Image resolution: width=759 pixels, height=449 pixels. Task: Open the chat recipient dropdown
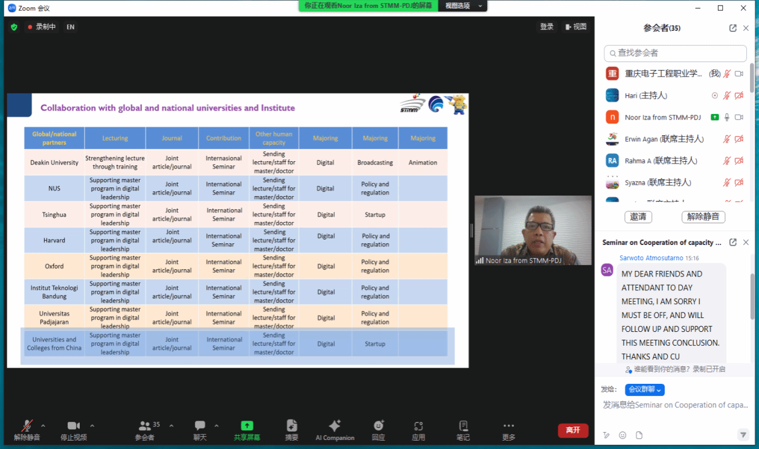click(x=645, y=390)
